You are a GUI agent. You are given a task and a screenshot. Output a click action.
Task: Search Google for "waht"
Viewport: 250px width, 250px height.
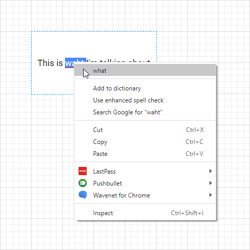click(145, 112)
